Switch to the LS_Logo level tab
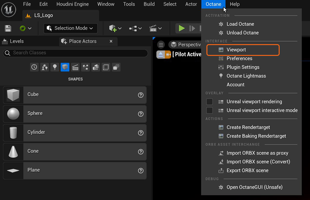Viewport: 310px width, 200px height. [x=61, y=15]
